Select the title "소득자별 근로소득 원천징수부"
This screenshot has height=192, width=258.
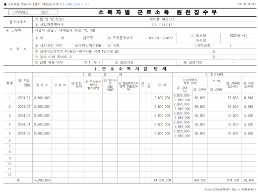click(158, 12)
